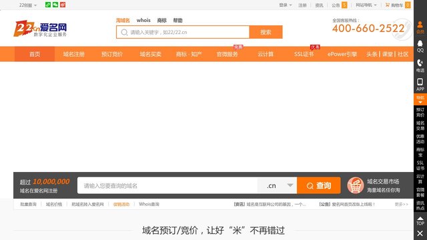Open the WeChat icon in top bar
The height and width of the screenshot is (240, 427).
[55, 5]
